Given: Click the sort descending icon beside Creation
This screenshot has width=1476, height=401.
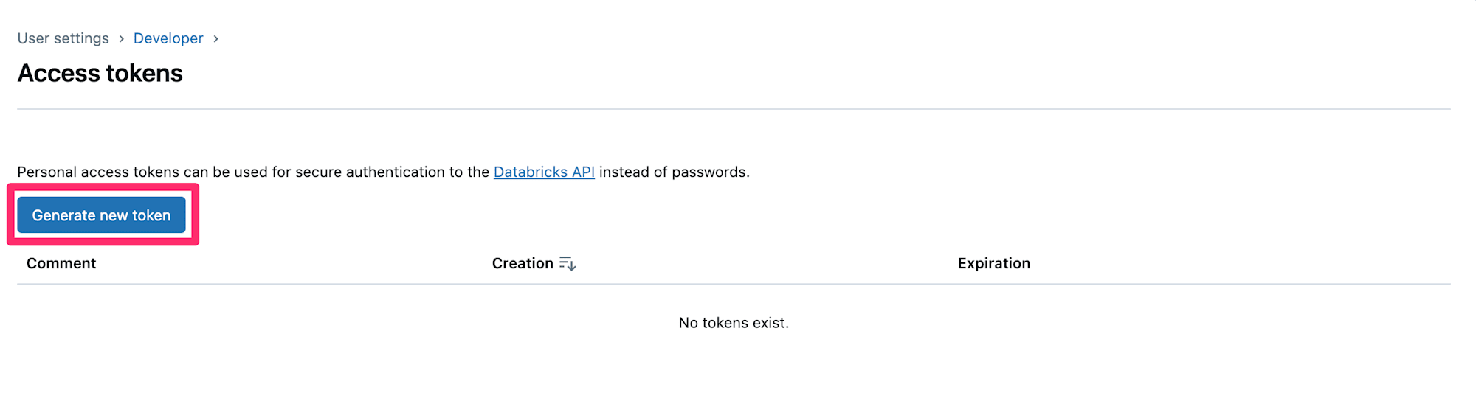Looking at the screenshot, I should 567,263.
